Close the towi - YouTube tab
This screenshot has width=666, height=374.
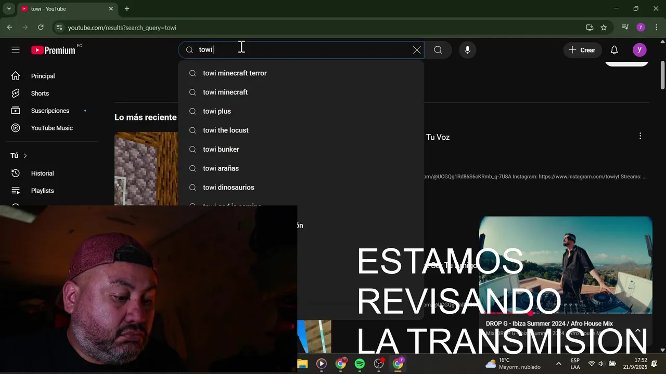[x=111, y=9]
